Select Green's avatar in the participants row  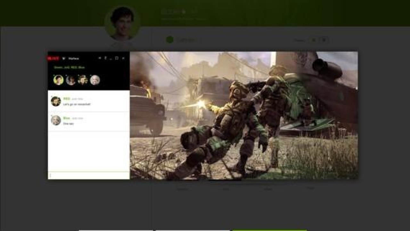coord(59,80)
